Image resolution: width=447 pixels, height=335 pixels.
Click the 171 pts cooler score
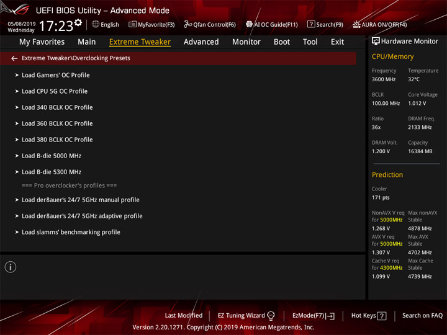381,198
